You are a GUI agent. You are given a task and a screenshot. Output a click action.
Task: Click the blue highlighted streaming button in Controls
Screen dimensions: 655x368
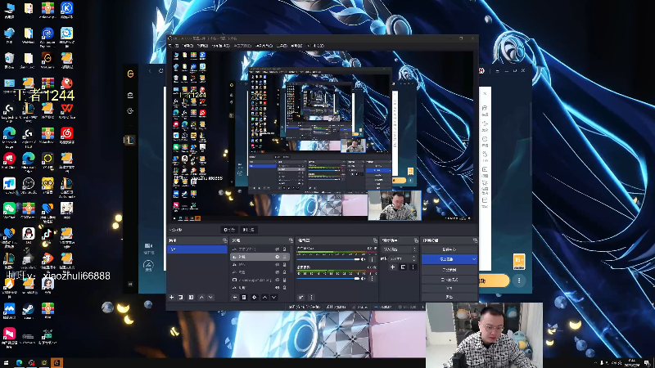[449, 259]
